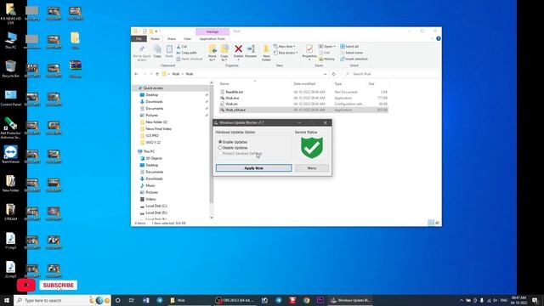Open the Control Panel desktop icon

tap(11, 98)
